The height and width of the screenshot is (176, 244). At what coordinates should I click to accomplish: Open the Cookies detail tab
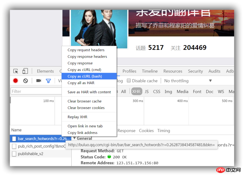[146, 131]
